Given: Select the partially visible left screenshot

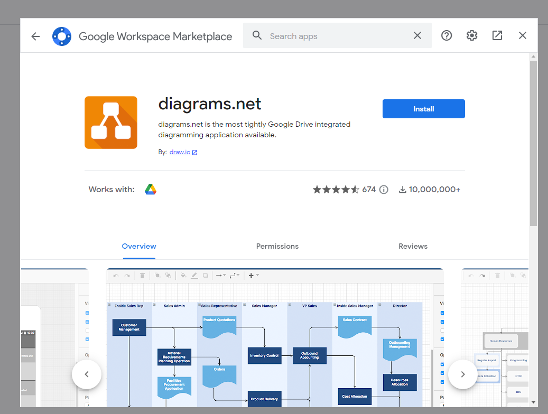Looking at the screenshot, I should [54, 337].
